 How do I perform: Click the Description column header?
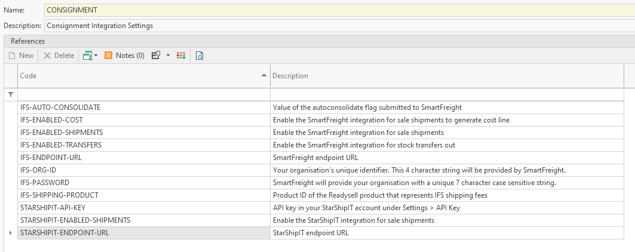point(448,76)
